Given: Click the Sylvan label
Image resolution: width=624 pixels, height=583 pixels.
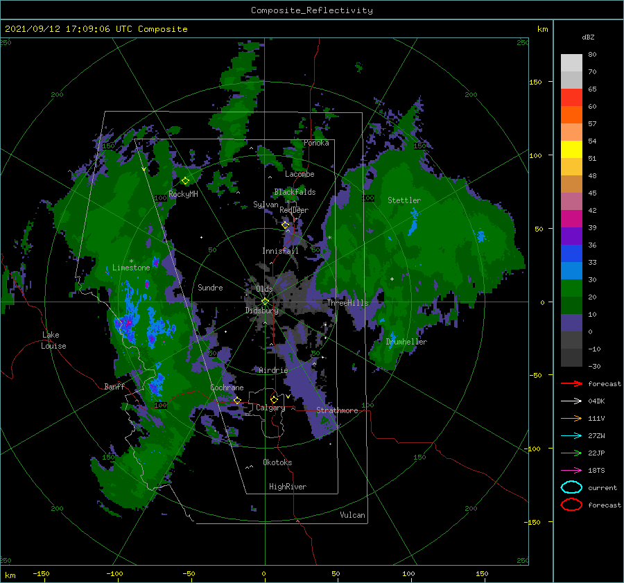Looking at the screenshot, I should (266, 205).
